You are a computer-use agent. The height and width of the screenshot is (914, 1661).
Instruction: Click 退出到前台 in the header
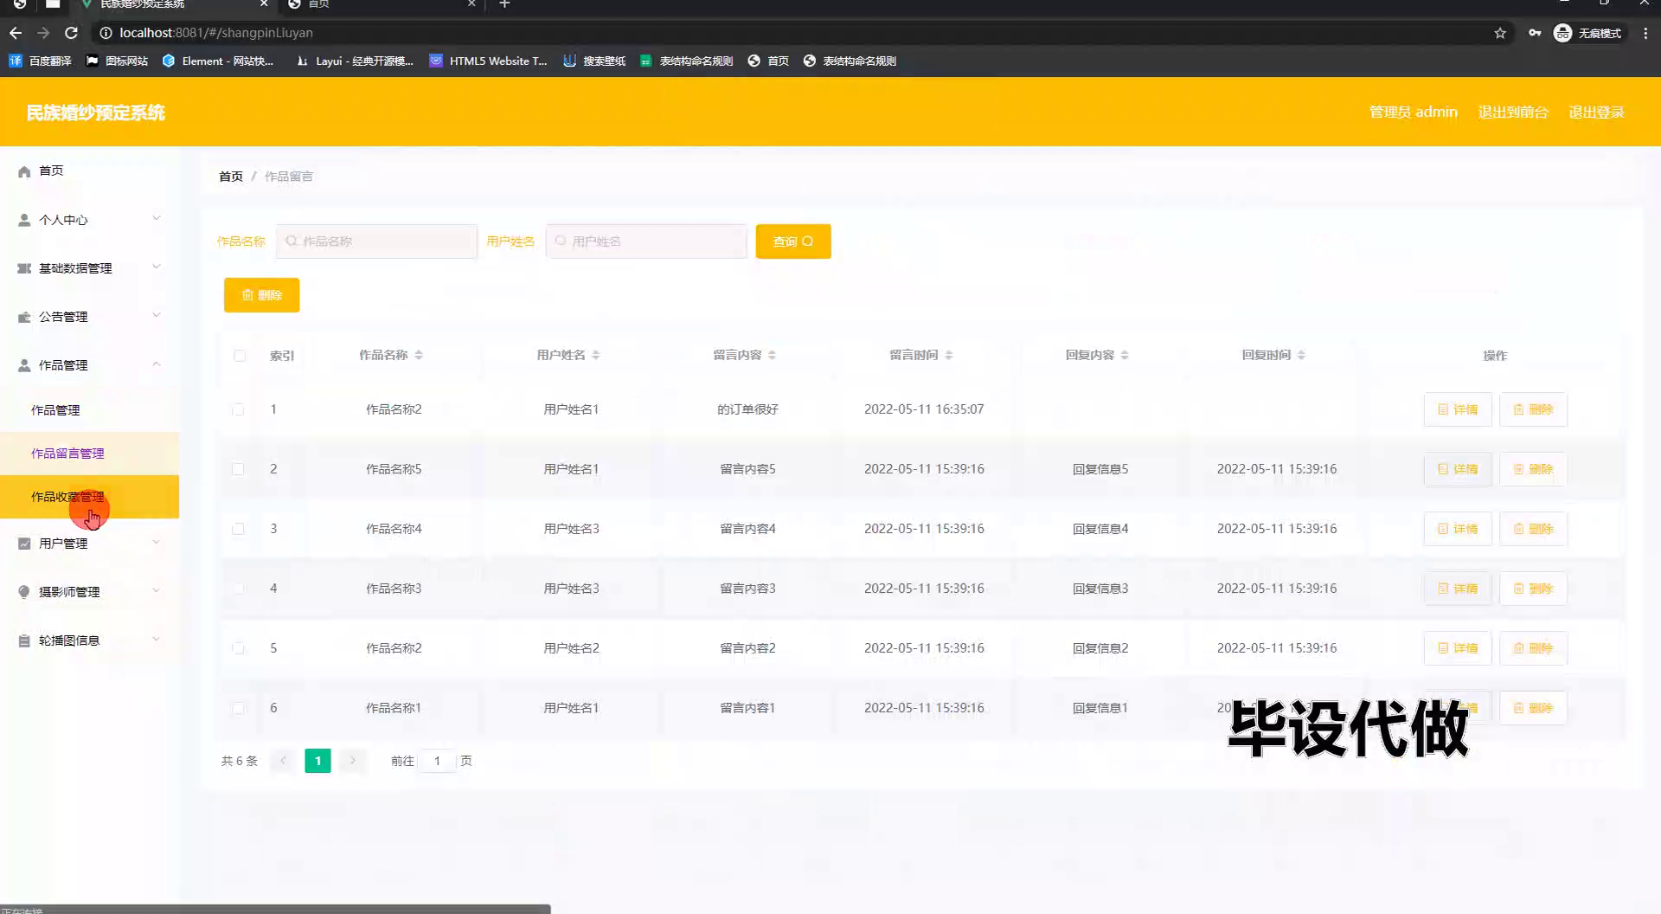point(1513,113)
